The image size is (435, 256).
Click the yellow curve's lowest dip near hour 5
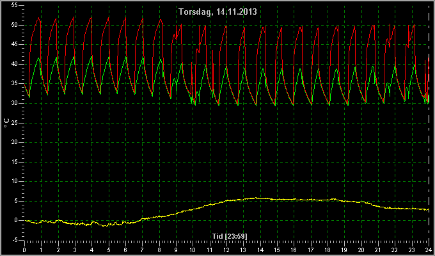(105, 226)
